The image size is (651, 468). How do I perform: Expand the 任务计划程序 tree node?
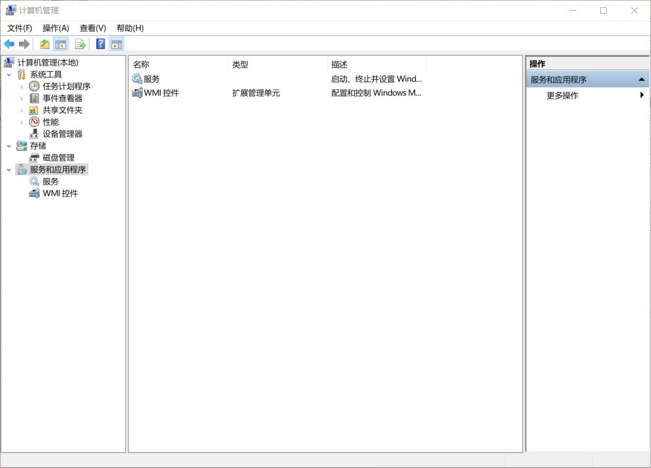(x=22, y=86)
